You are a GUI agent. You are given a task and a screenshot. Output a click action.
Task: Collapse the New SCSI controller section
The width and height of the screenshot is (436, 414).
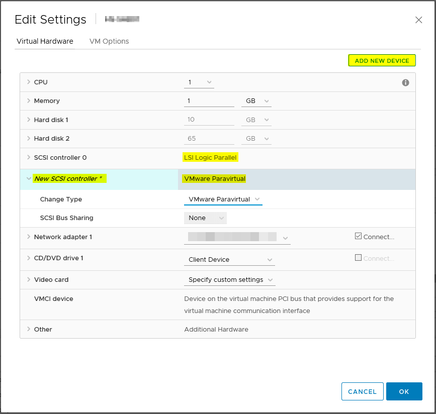[29, 178]
